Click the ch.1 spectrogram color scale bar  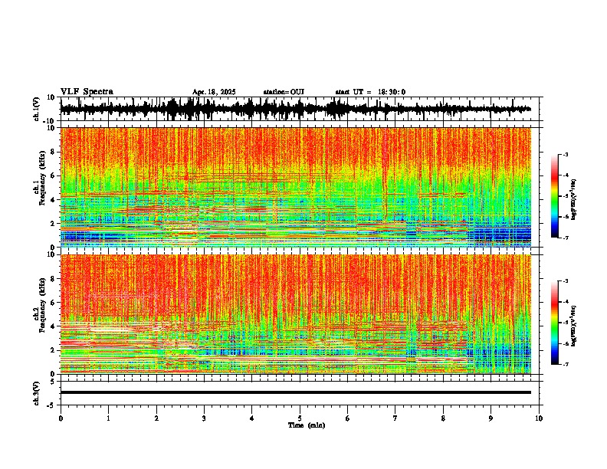coord(555,196)
